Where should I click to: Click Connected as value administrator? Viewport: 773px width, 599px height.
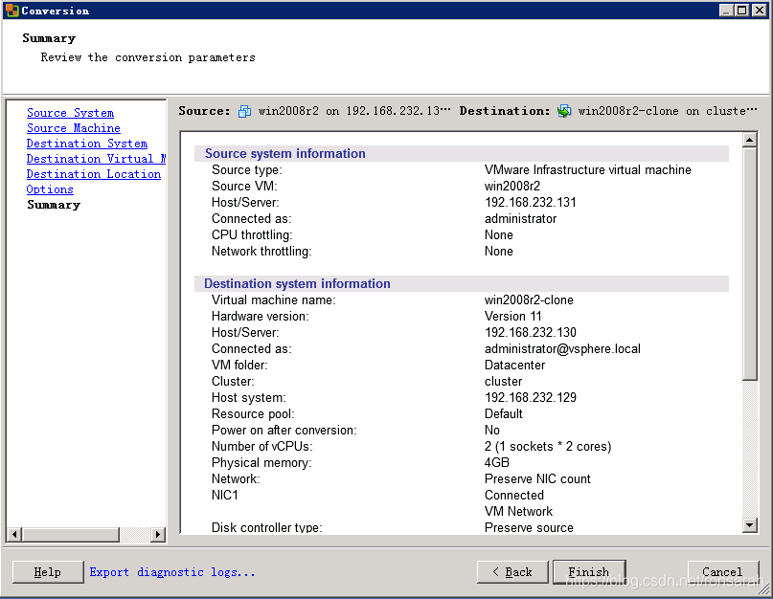tap(520, 219)
